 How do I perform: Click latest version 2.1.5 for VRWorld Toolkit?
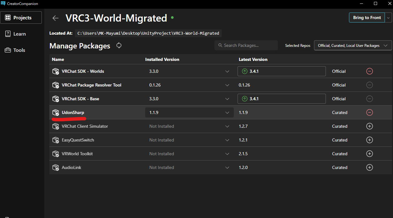pyautogui.click(x=243, y=154)
